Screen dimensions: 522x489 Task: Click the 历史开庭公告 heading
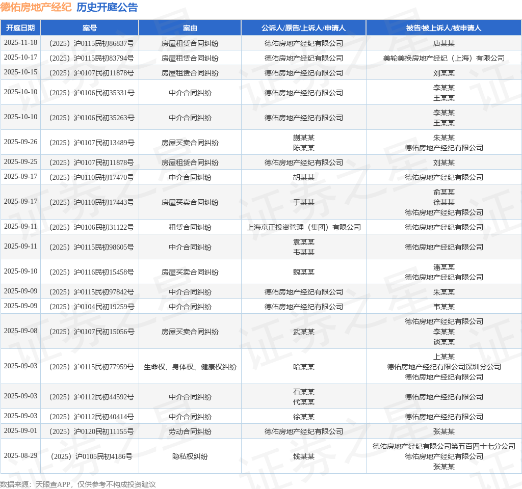pos(107,7)
